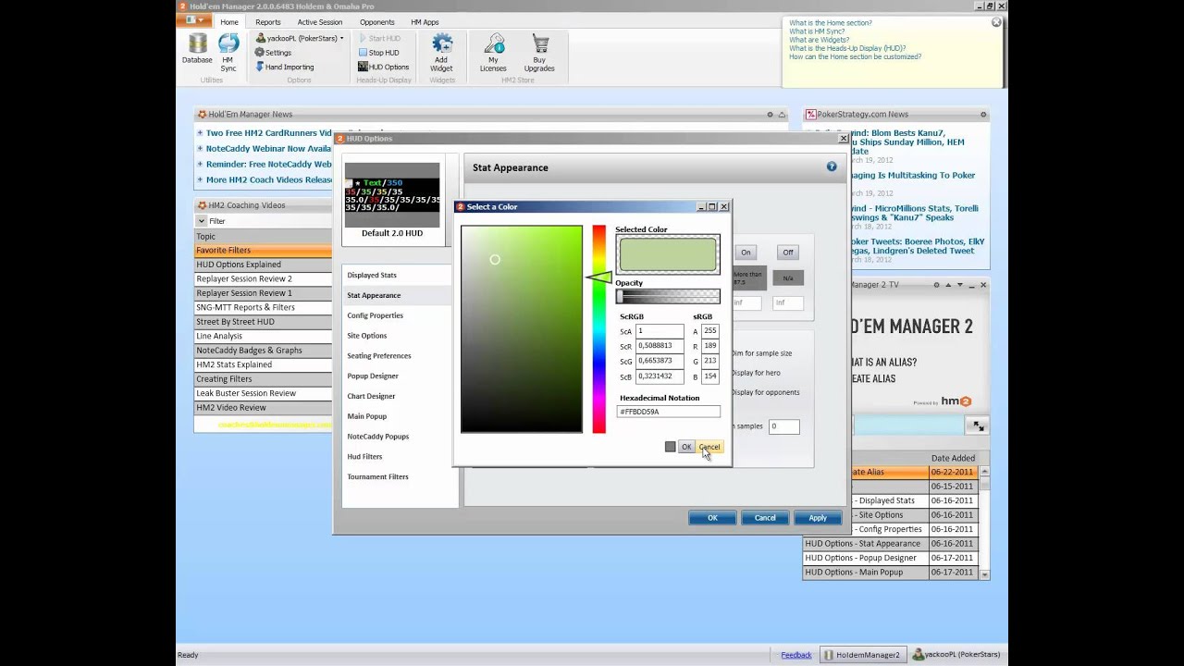Click Buy Upgrades cart icon
This screenshot has width=1184, height=666.
tap(539, 52)
